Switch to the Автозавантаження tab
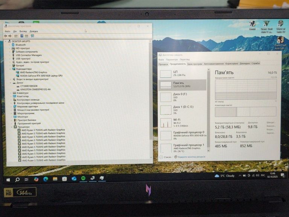This screenshot has width=289, height=217. (x=214, y=64)
